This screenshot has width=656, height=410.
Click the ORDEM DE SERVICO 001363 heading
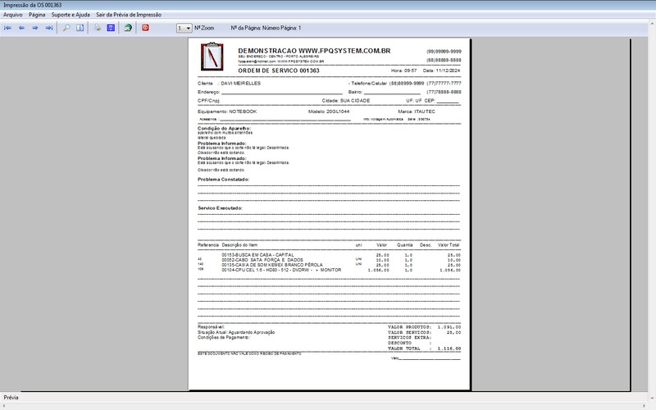pos(279,71)
